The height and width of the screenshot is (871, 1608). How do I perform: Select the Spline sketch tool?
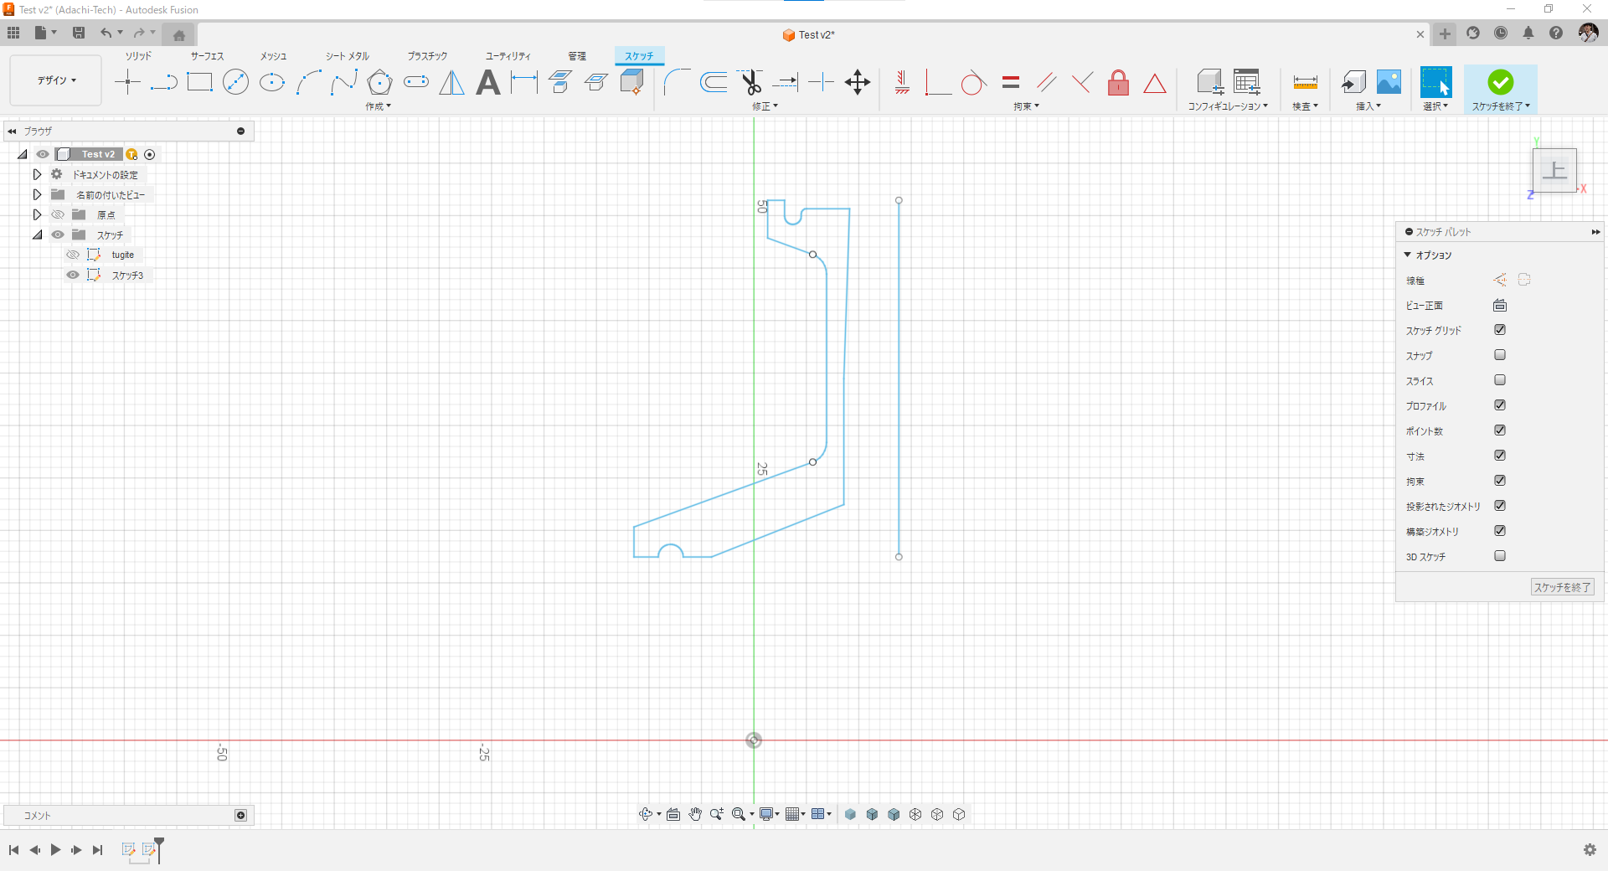(x=344, y=82)
